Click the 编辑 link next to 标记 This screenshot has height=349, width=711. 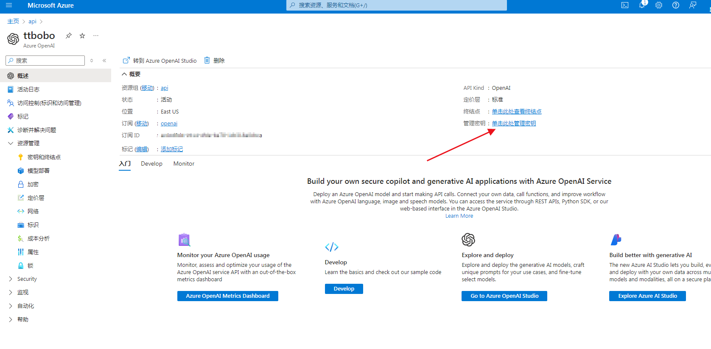click(x=142, y=149)
